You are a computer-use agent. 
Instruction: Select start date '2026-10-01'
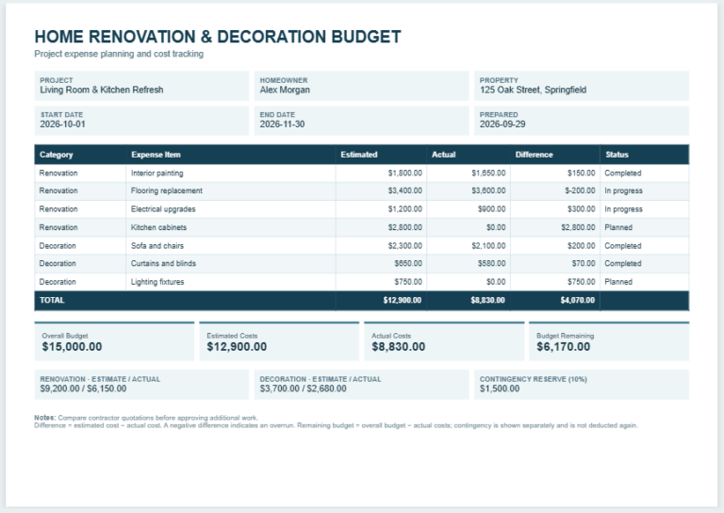click(x=63, y=124)
